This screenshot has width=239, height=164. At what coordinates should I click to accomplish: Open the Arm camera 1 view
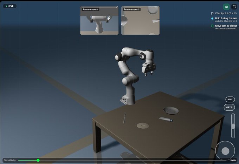click(99, 20)
